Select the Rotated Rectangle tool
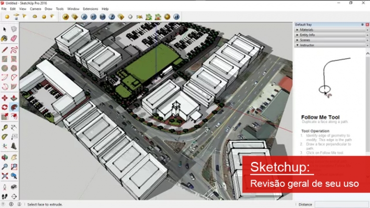This screenshot has width=370, height=208. tap(14, 59)
